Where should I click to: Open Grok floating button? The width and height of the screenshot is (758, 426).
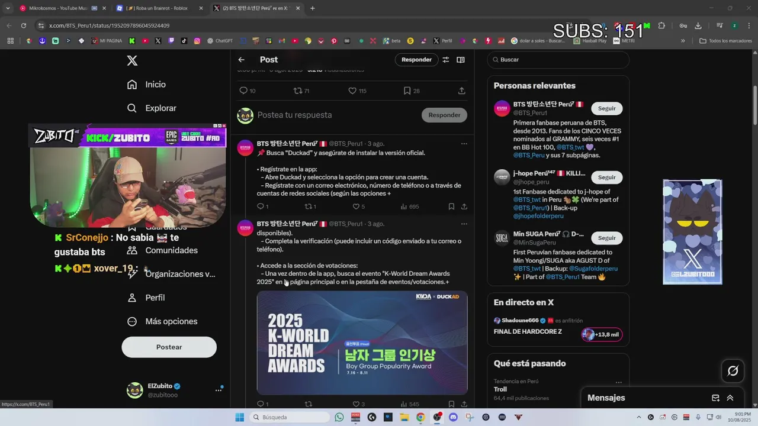(x=733, y=371)
